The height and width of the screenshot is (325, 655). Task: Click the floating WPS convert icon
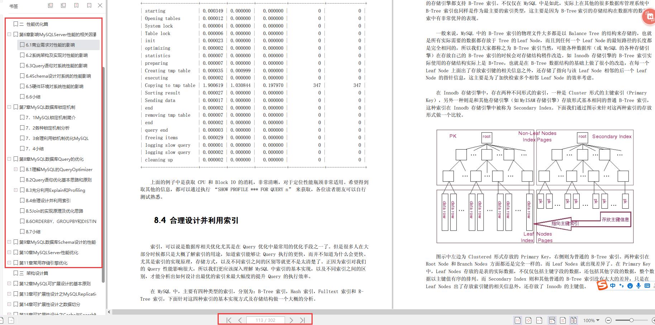click(x=650, y=16)
